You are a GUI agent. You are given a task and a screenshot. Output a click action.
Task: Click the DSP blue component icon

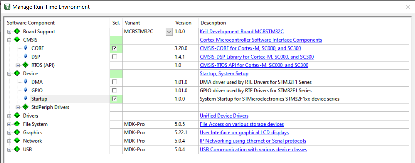25,57
